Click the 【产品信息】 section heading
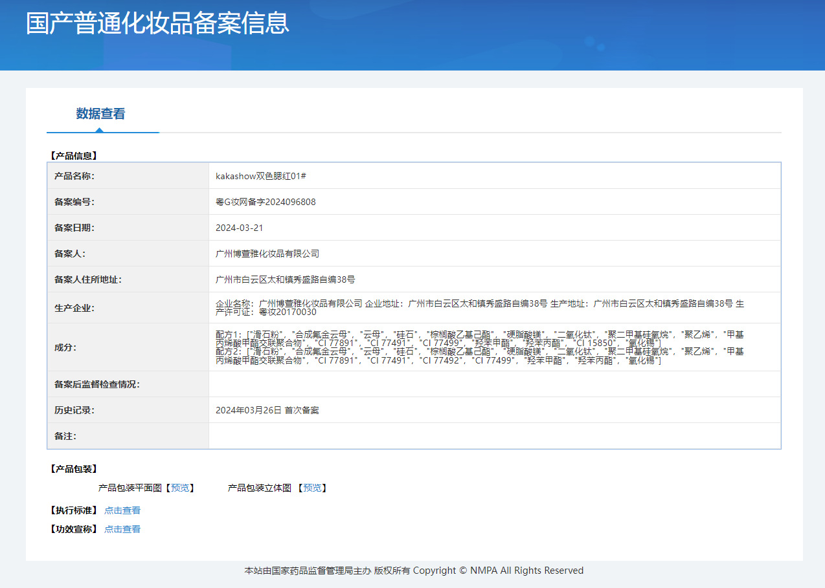The width and height of the screenshot is (825, 588). pyautogui.click(x=73, y=156)
